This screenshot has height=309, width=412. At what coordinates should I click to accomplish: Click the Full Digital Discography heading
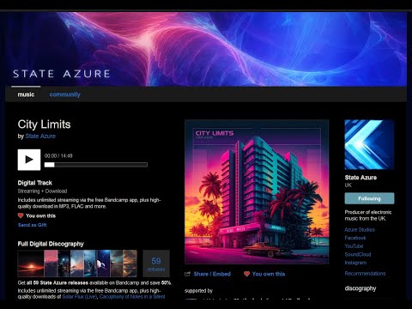point(51,244)
